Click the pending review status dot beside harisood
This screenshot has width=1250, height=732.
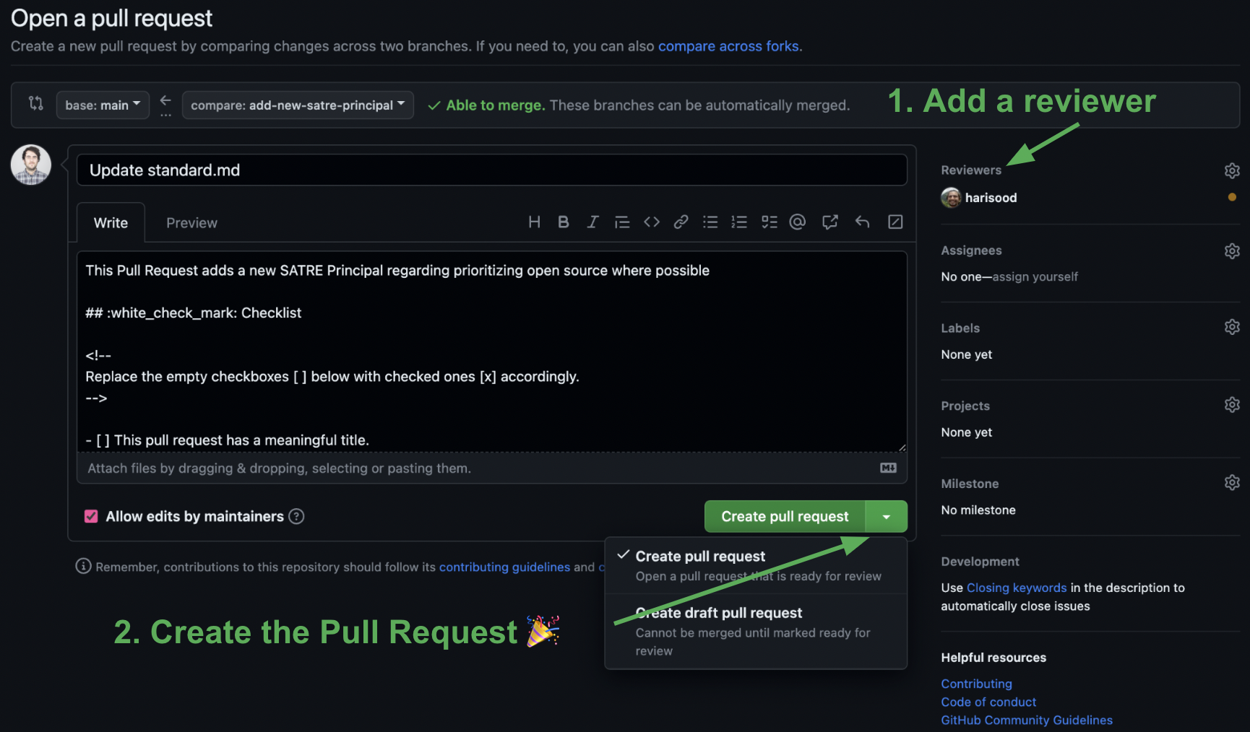[x=1232, y=197]
